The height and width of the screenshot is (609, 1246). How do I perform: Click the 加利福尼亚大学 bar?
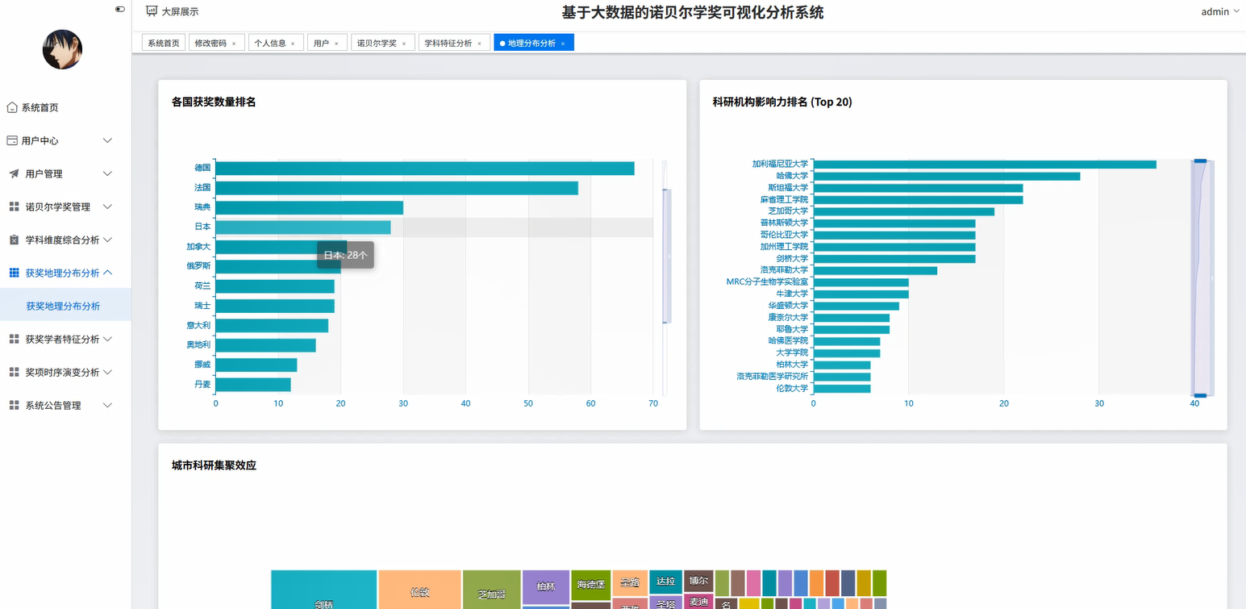[x=985, y=164]
